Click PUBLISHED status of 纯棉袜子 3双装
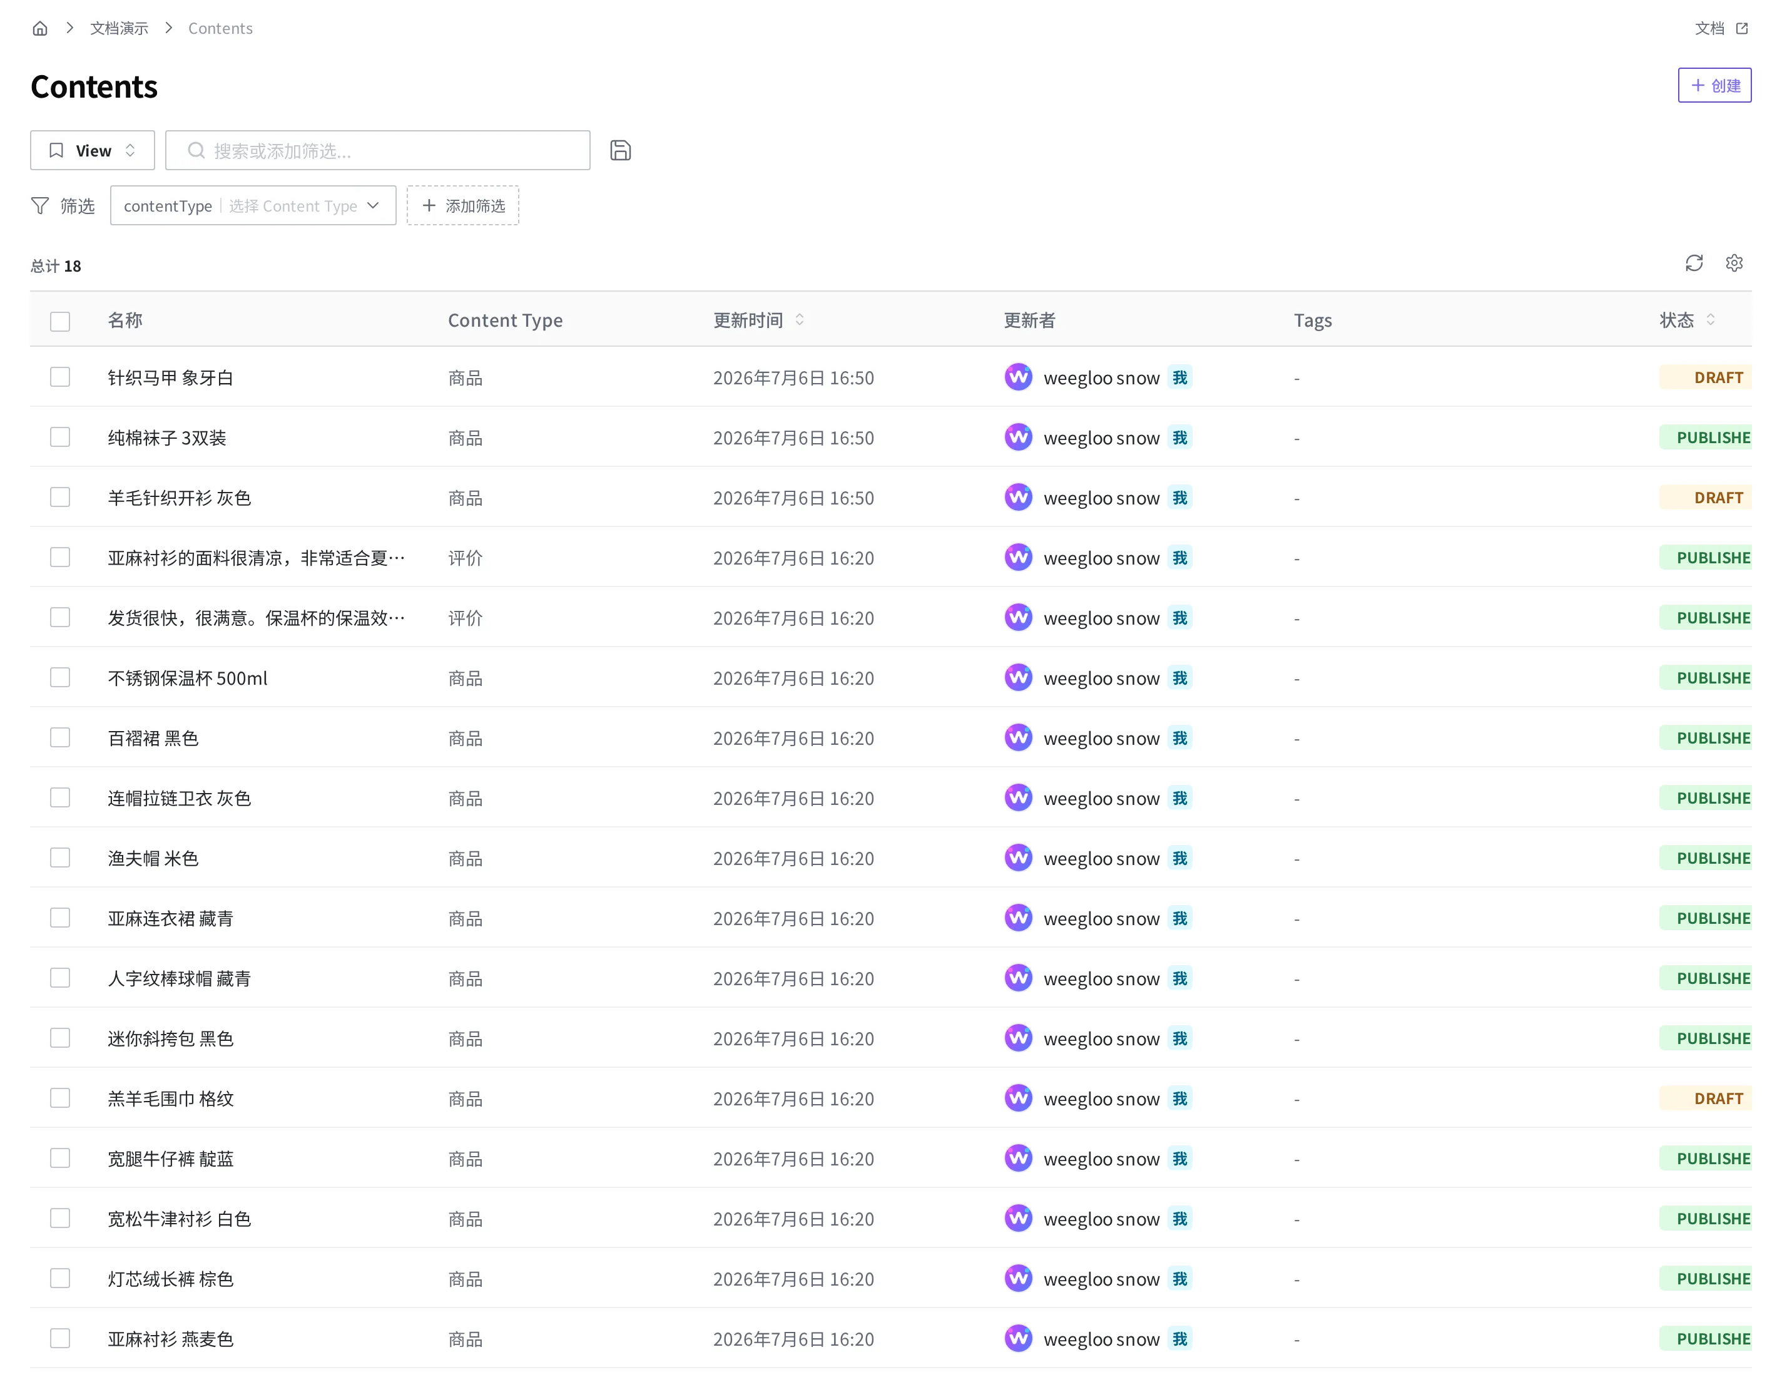This screenshot has width=1782, height=1377. click(x=1705, y=438)
